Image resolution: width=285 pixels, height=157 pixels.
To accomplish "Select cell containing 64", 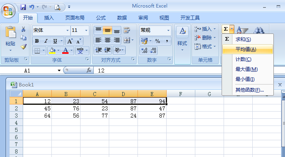I will tap(37, 116).
